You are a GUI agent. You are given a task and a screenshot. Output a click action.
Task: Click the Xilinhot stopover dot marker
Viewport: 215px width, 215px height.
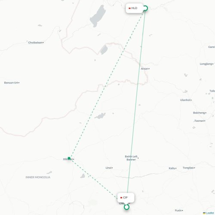pos(69,158)
